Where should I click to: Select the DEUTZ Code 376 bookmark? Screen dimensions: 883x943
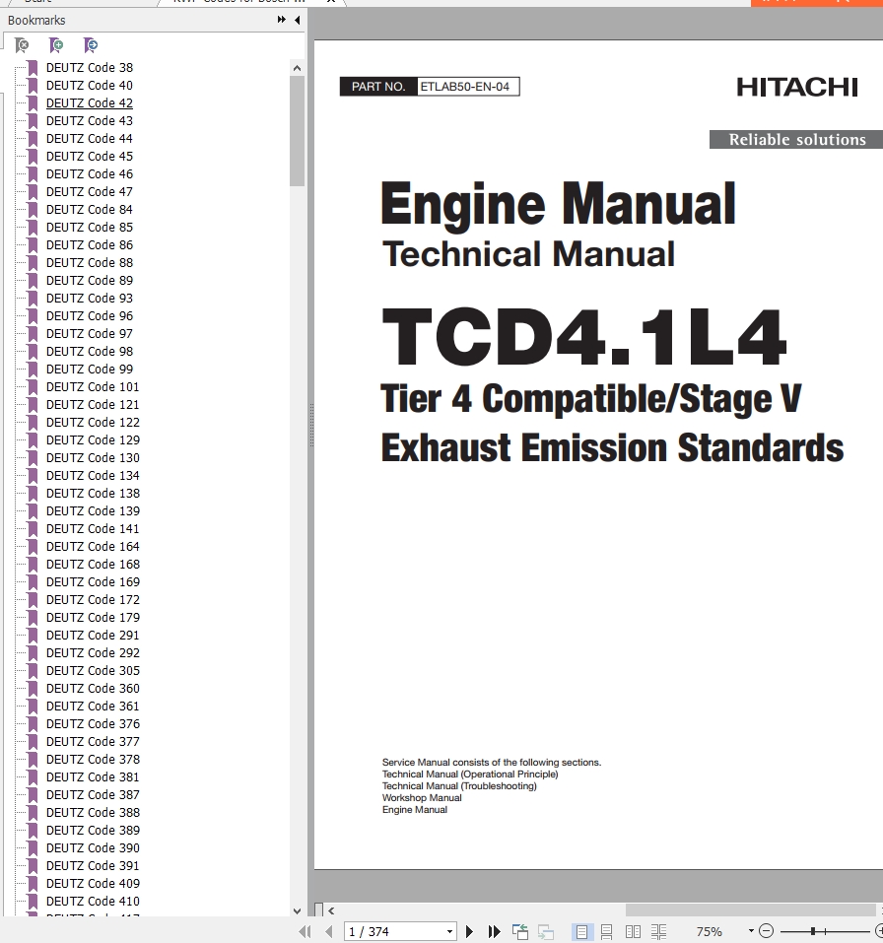pyautogui.click(x=93, y=724)
